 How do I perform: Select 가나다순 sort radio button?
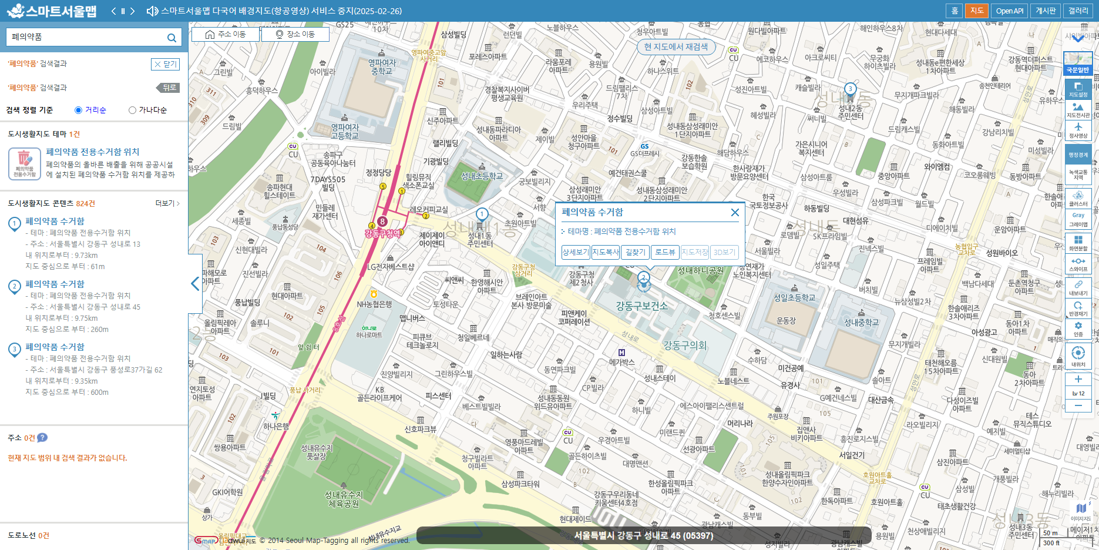point(132,110)
